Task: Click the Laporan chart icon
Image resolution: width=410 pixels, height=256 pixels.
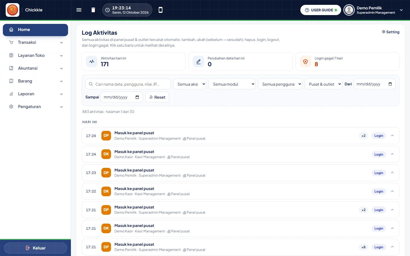Action: click(11, 94)
